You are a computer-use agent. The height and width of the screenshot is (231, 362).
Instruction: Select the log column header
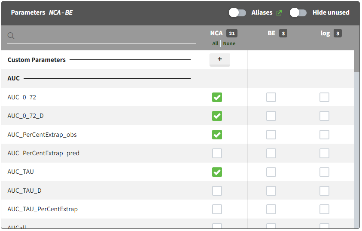point(325,33)
